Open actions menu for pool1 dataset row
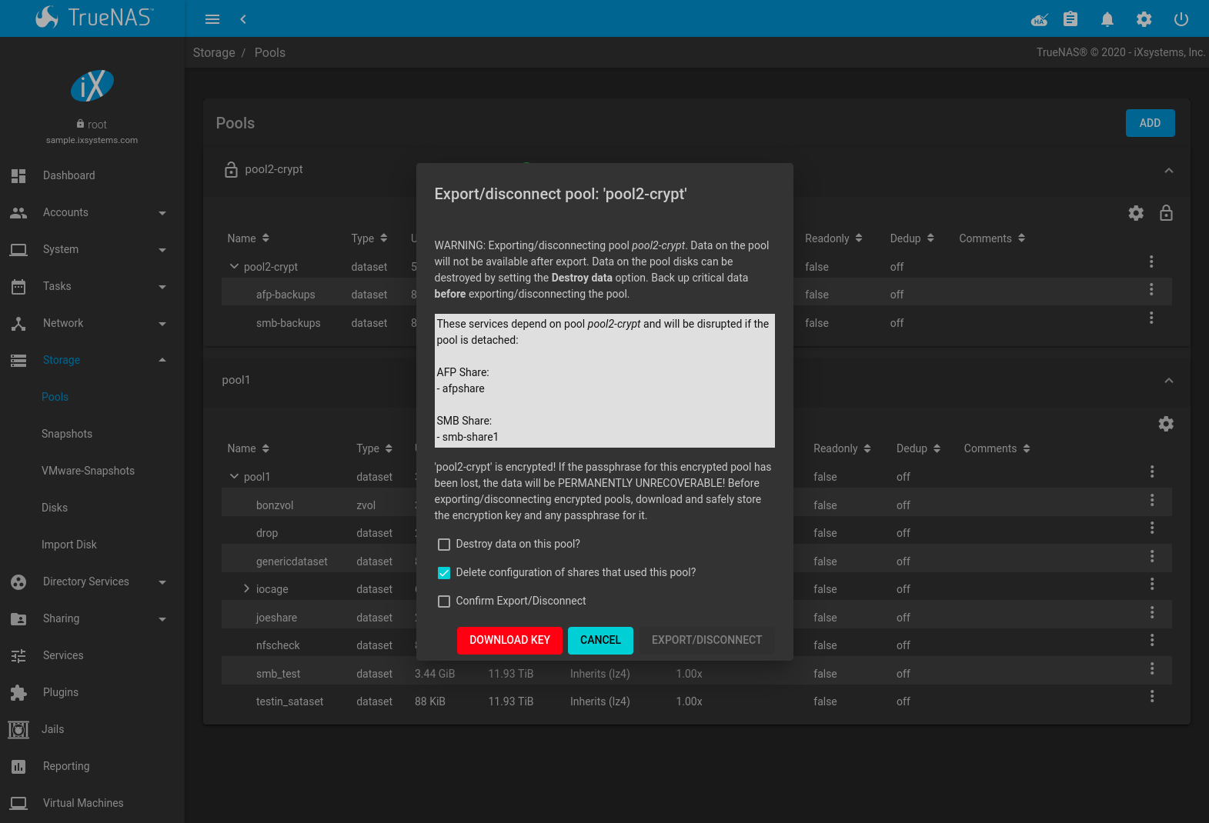 pos(1152,471)
